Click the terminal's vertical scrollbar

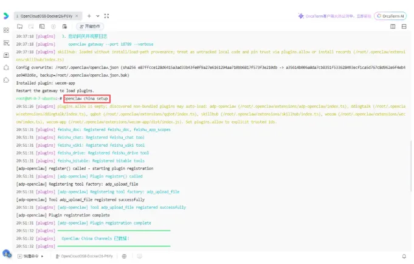[410, 165]
